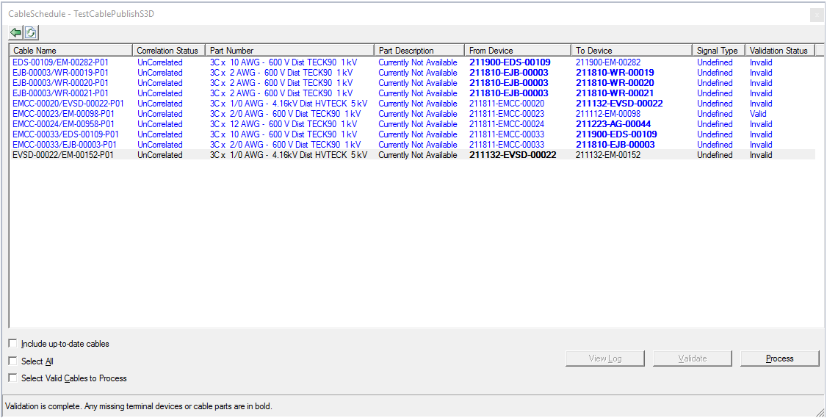This screenshot has width=827, height=418.
Task: Sort by the From Device column header
Action: (x=518, y=51)
